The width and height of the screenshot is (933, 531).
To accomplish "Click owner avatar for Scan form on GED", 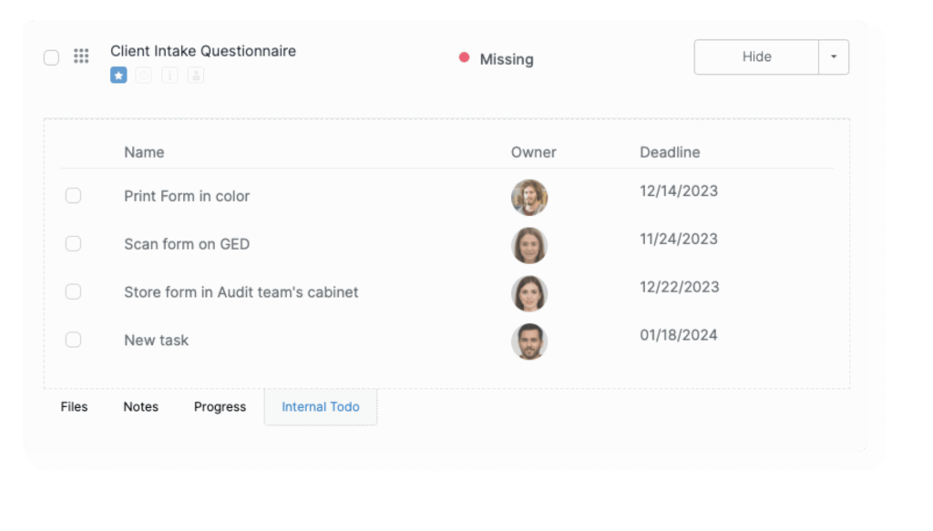I will tap(528, 245).
